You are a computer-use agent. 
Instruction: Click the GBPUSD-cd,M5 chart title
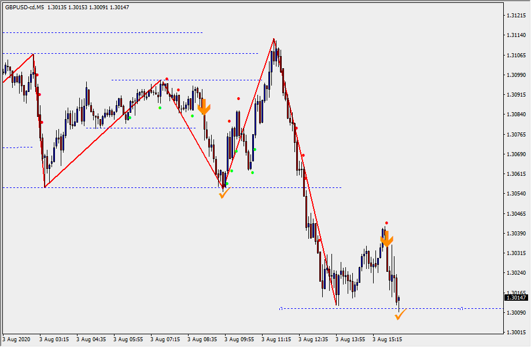pos(24,8)
